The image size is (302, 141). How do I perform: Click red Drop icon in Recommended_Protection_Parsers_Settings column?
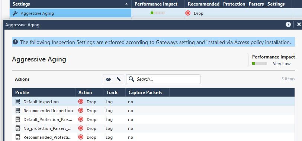tap(187, 13)
